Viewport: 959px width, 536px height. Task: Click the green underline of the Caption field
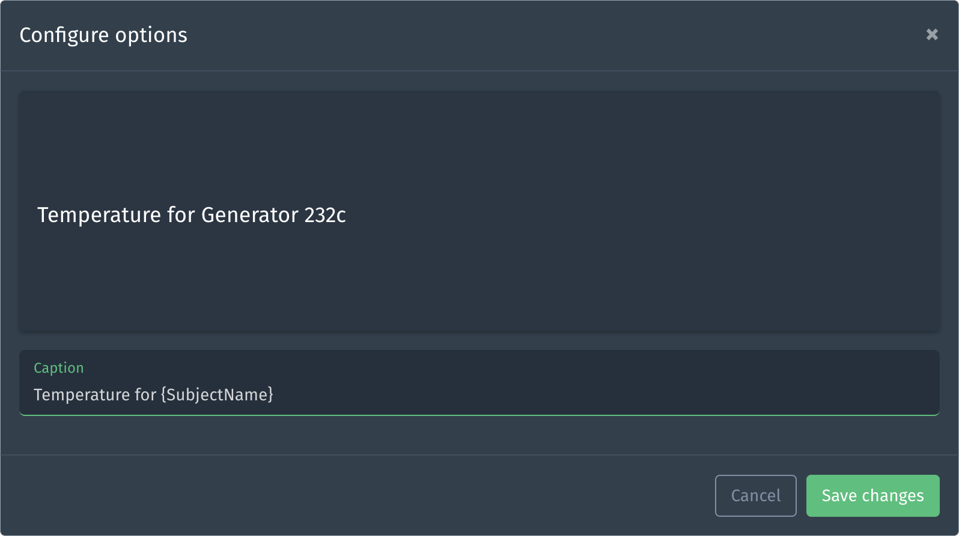pos(479,414)
